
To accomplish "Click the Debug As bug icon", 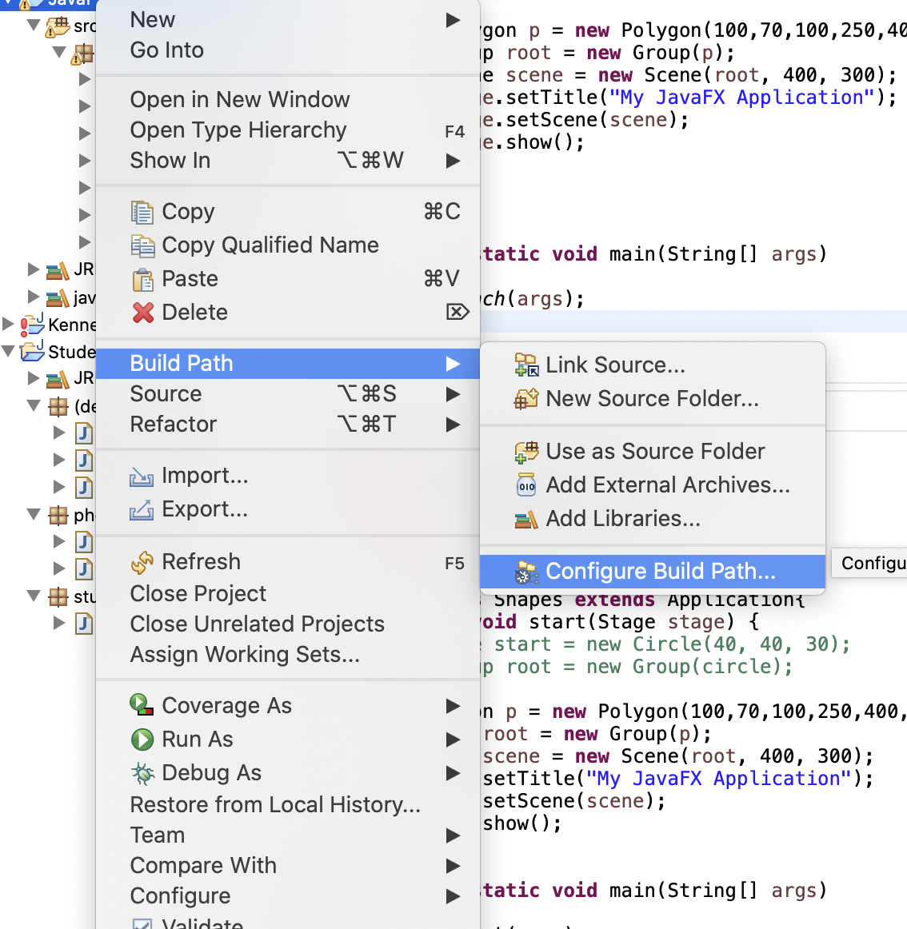I will point(142,773).
